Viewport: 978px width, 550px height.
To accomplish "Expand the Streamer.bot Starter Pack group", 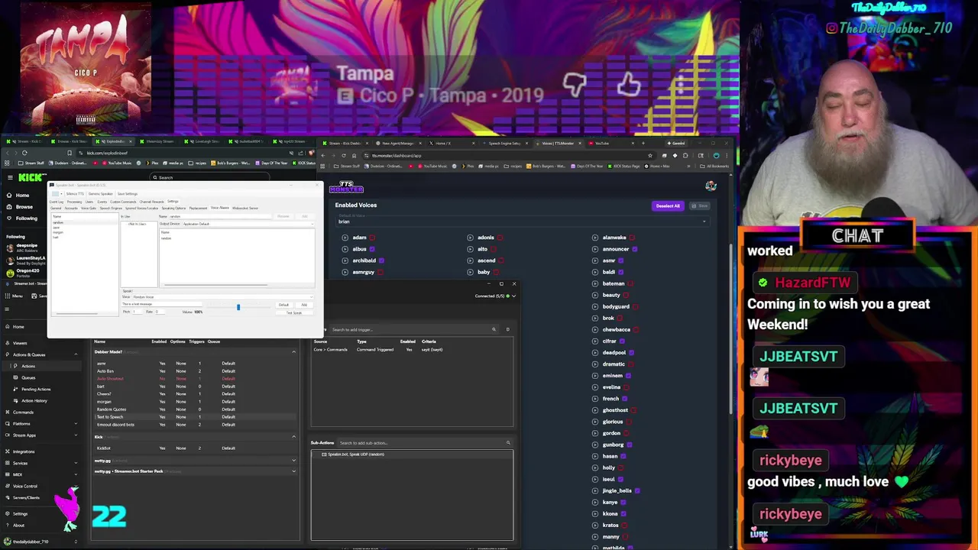I will click(293, 471).
